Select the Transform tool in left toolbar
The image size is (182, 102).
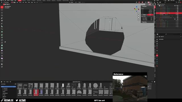(2, 21)
